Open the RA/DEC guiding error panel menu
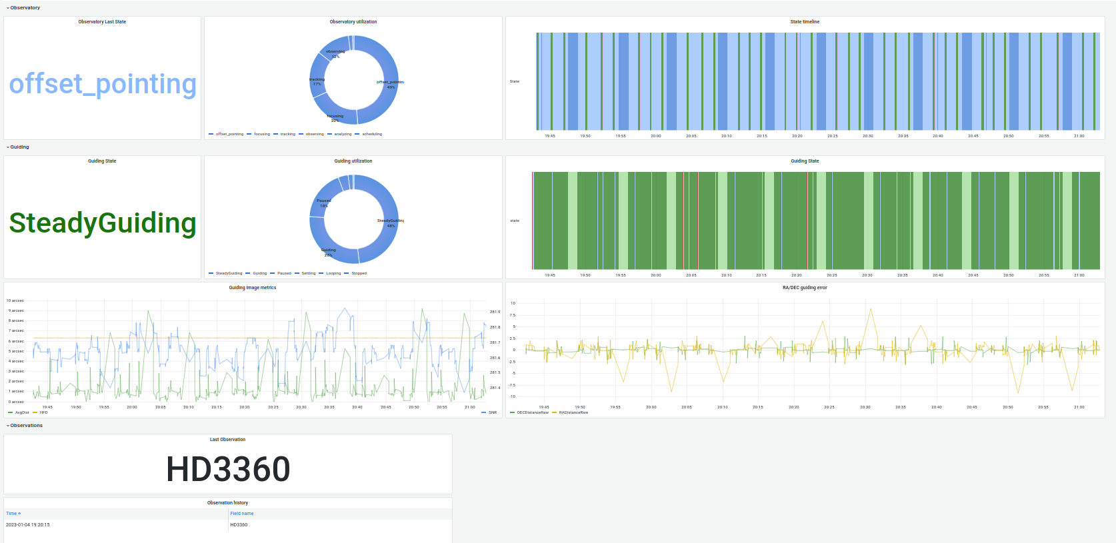1116x543 pixels. (x=805, y=288)
